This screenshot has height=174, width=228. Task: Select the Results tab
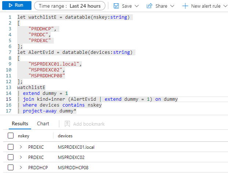20,124
